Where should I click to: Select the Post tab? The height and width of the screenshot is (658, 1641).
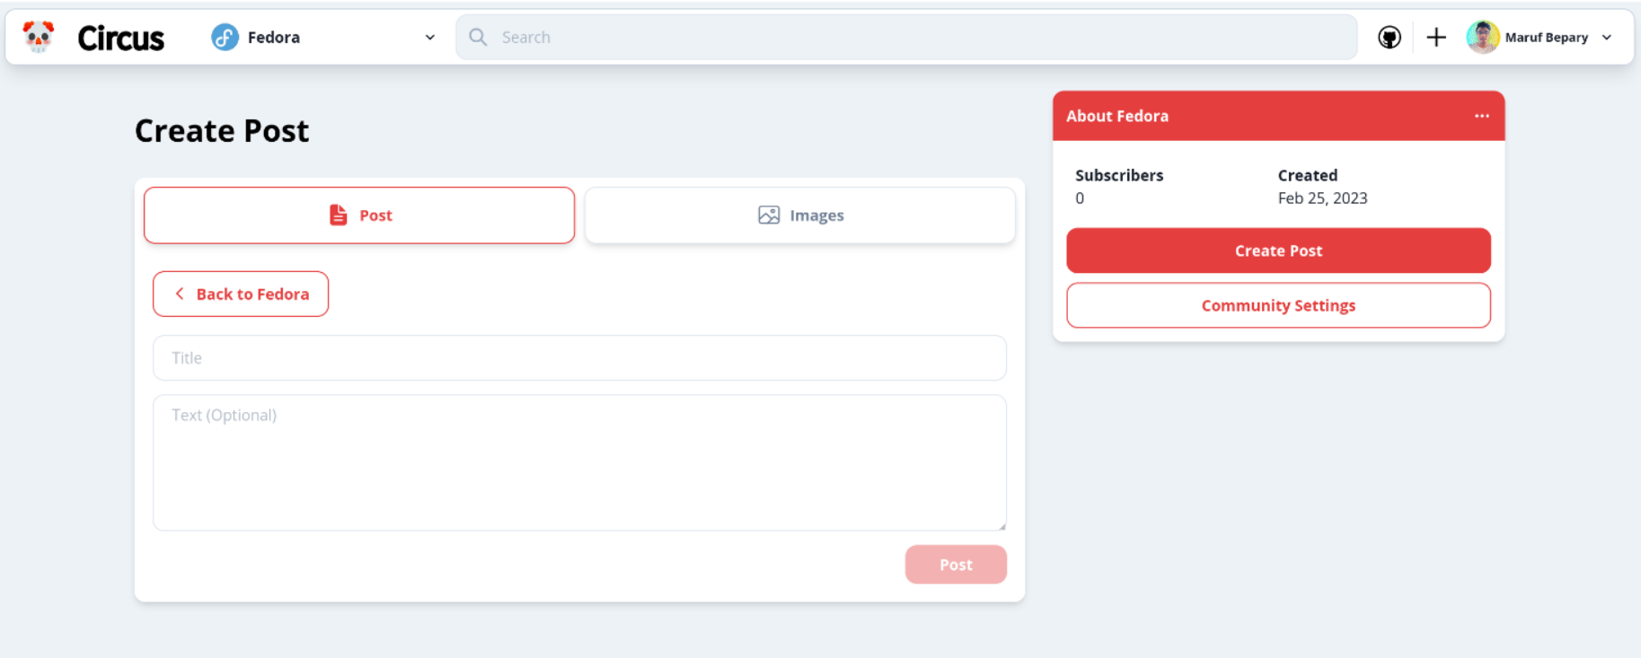point(359,215)
